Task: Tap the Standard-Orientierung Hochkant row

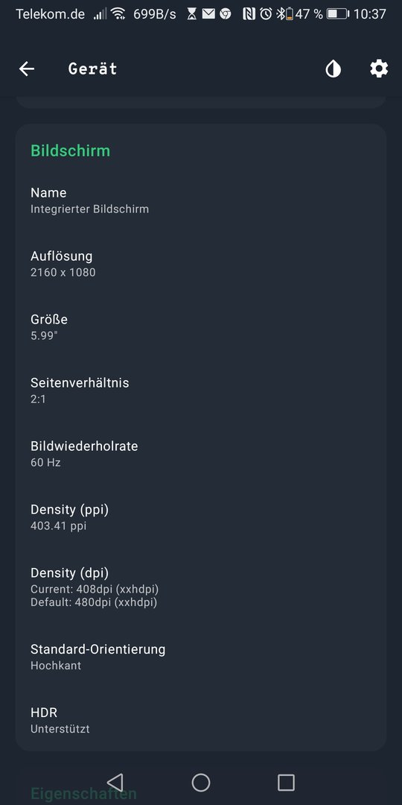Action: (201, 657)
